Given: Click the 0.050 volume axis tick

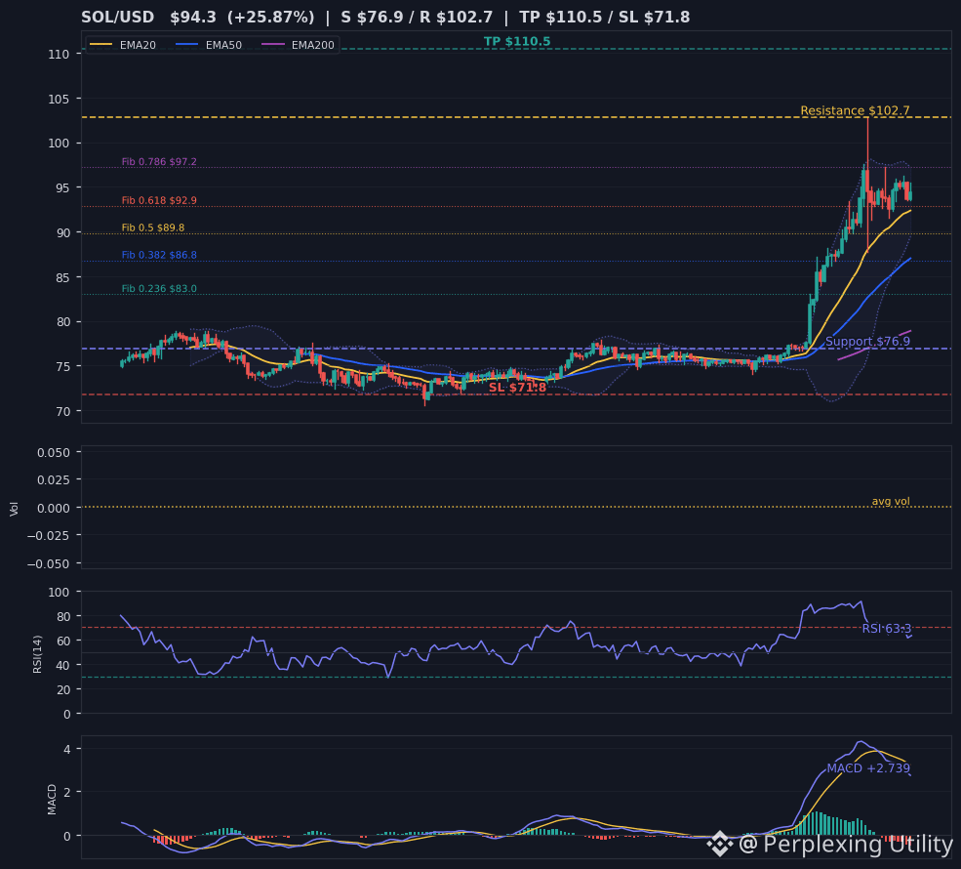Looking at the screenshot, I should 54,453.
